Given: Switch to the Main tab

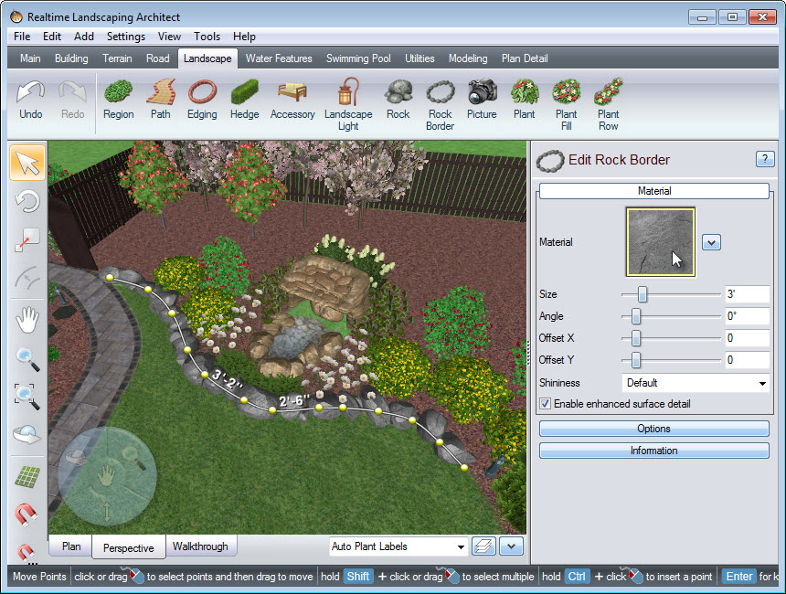Looking at the screenshot, I should point(30,58).
